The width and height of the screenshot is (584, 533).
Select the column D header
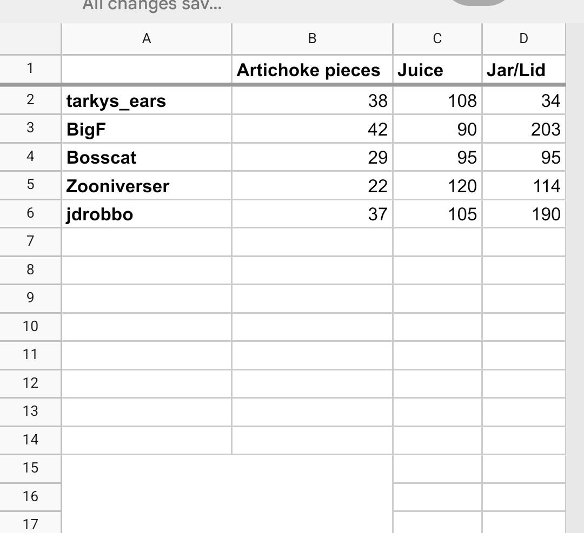[x=523, y=38]
